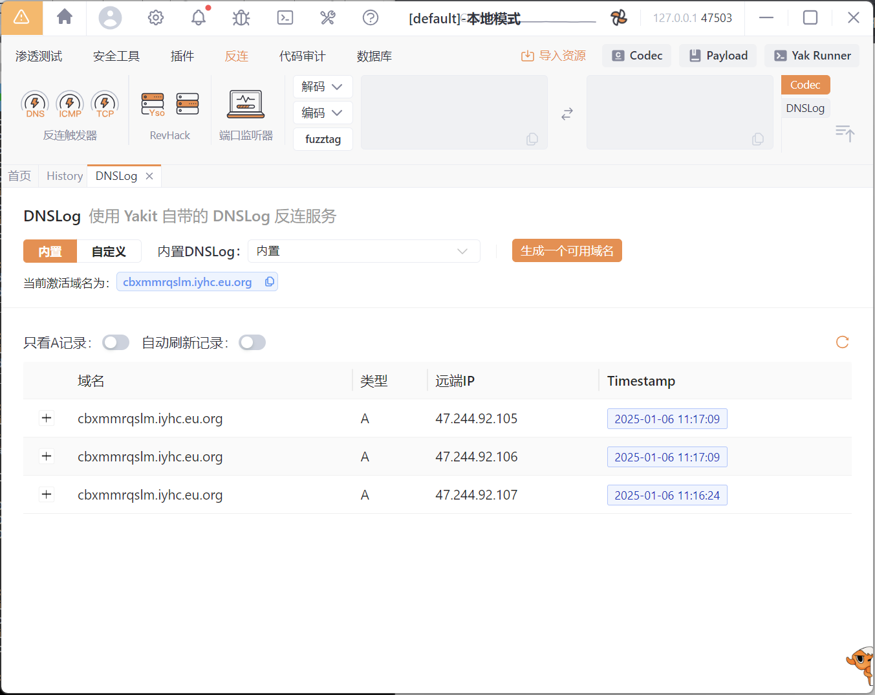
Task: Open the second RevHack server icon
Action: click(x=188, y=104)
